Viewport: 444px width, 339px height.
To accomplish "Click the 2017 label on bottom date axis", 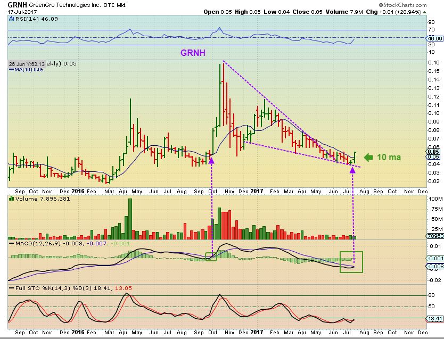I will (x=257, y=332).
